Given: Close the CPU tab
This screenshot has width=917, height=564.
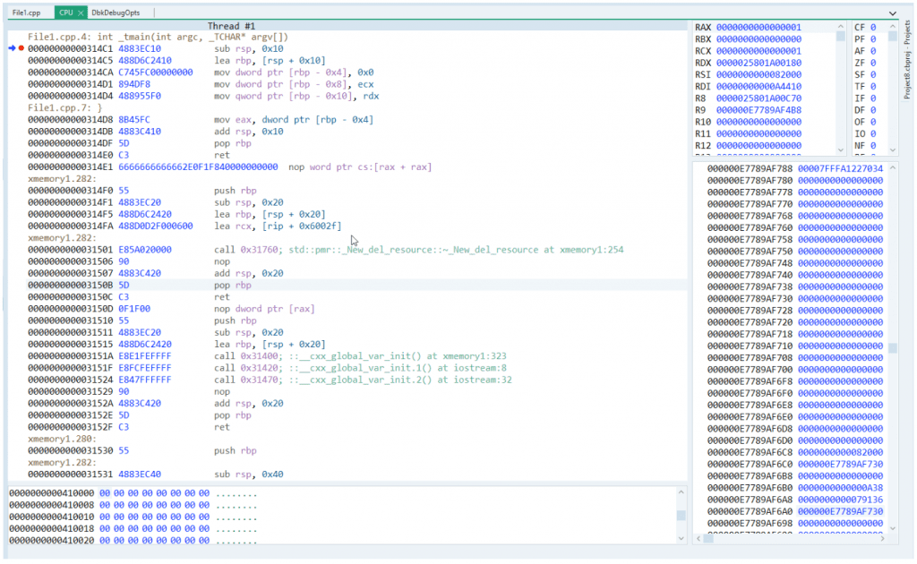Looking at the screenshot, I should 81,13.
